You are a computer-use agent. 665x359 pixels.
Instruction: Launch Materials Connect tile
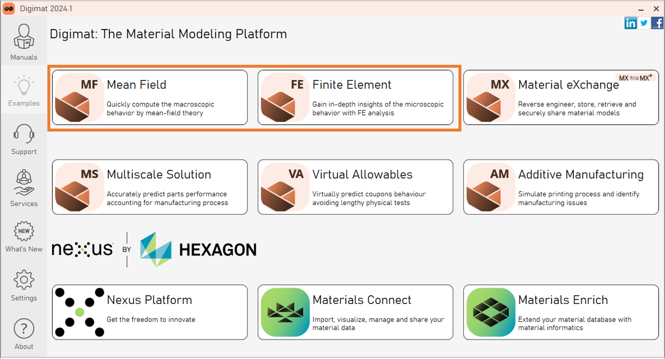pyautogui.click(x=355, y=312)
